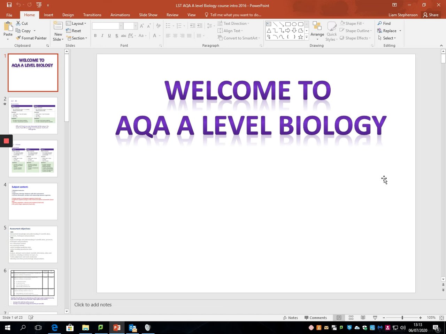Image resolution: width=446 pixels, height=334 pixels.
Task: Expand the Text Direction dropdown
Action: pyautogui.click(x=233, y=23)
